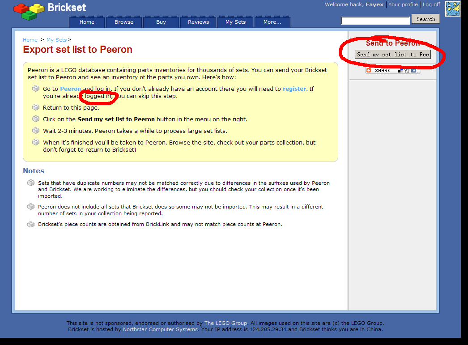
Task: Click the brick bullet beside 'Wait 2-3 minutes'
Action: click(x=36, y=130)
